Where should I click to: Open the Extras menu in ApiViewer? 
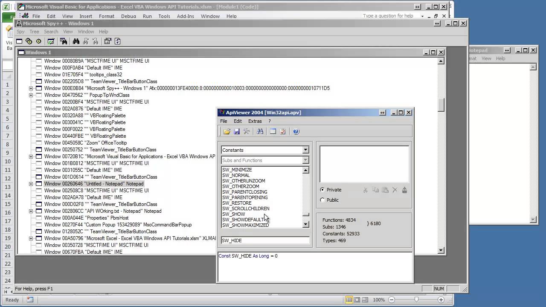255,121
